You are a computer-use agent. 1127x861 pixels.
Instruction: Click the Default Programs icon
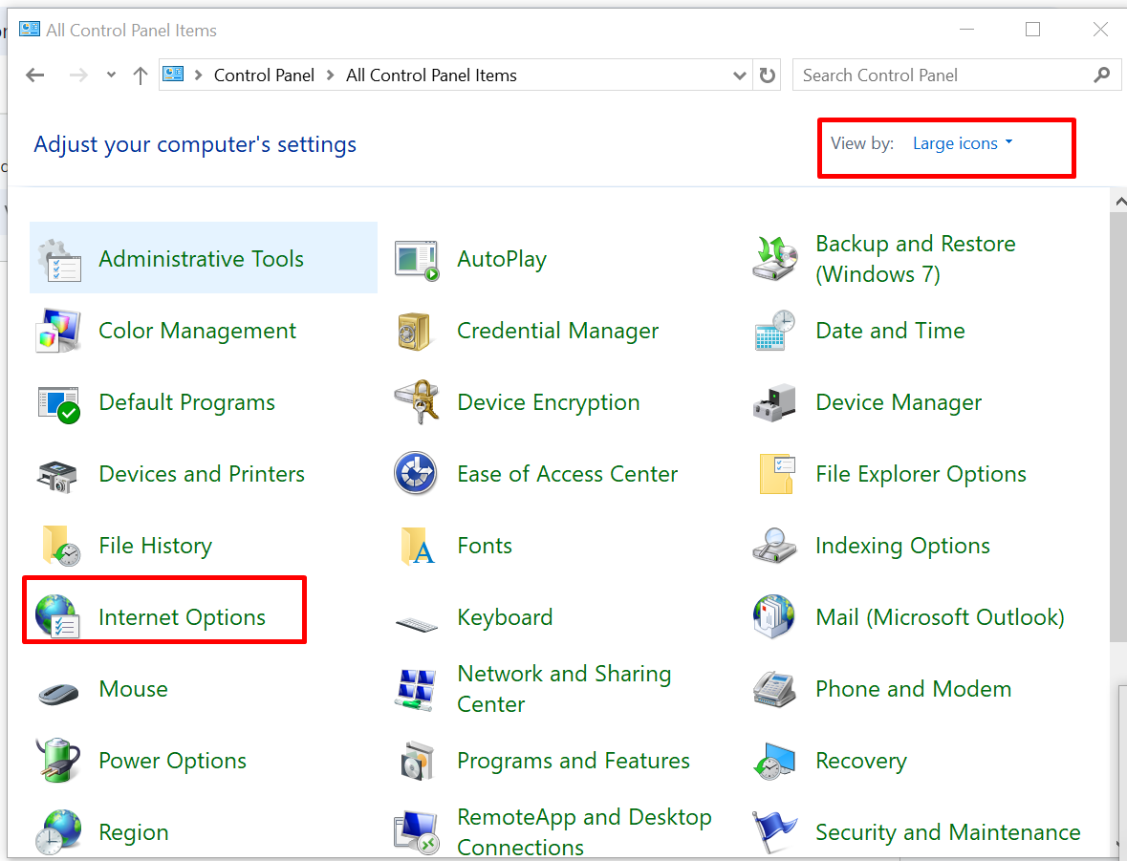click(x=59, y=404)
